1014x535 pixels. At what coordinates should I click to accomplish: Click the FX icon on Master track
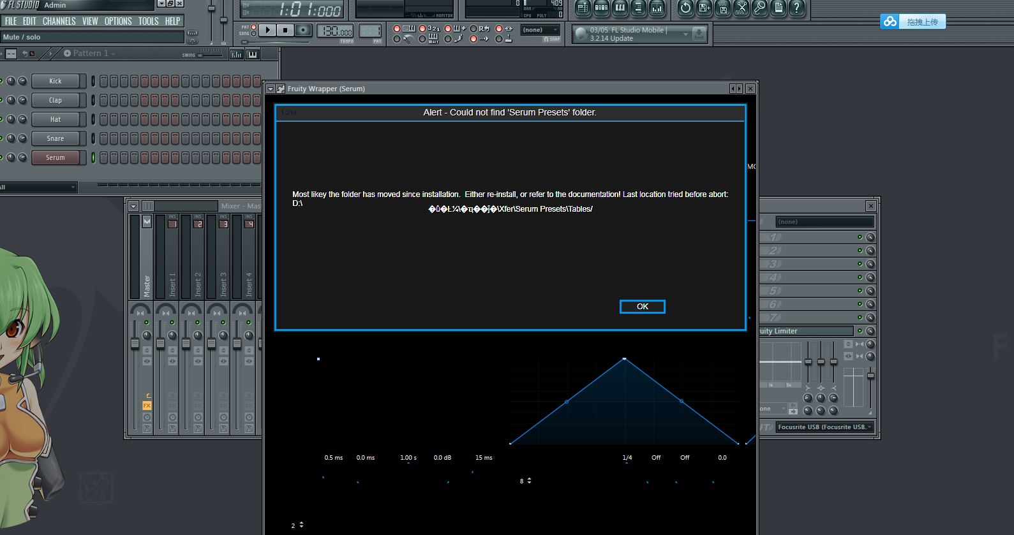pyautogui.click(x=147, y=406)
